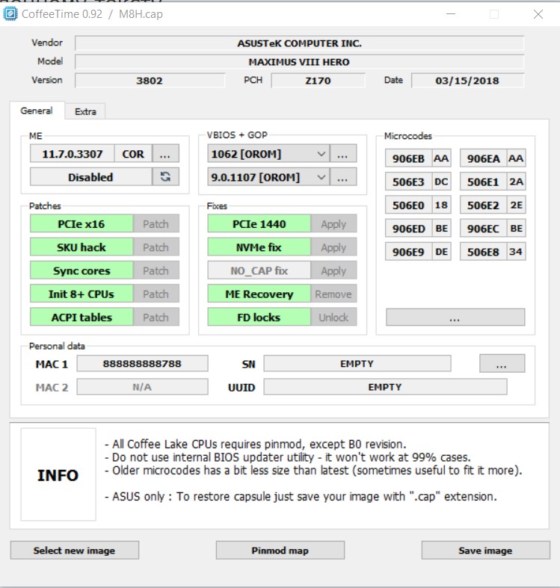The image size is (560, 588).
Task: Click the browse button next to 1062 [OROM]
Action: point(343,154)
